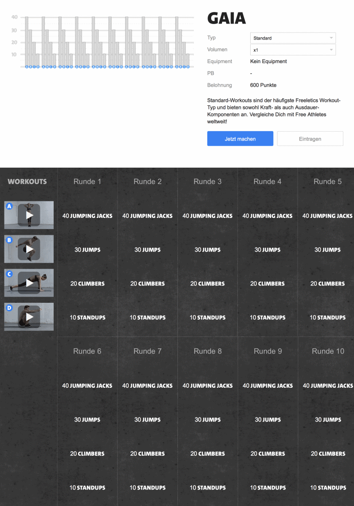Viewport: 354px width, 506px height.
Task: Click 20 Climbers in Runde 9
Action: (268, 454)
